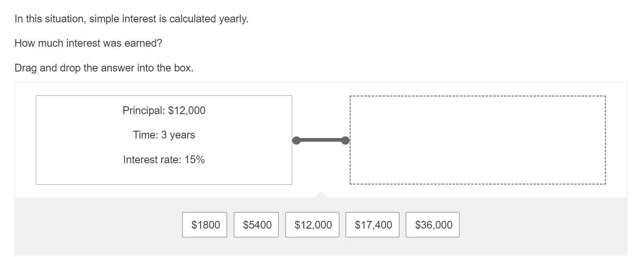Viewport: 643px width, 257px height.
Task: Select the $17,400 answer tile
Action: tap(372, 225)
